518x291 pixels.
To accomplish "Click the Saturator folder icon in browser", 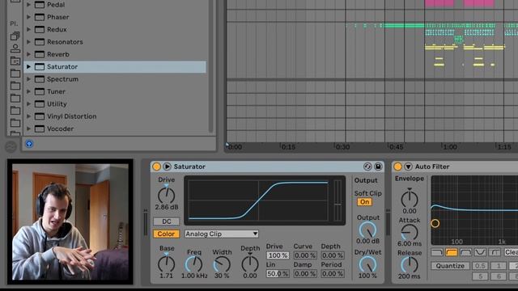I will coord(40,66).
